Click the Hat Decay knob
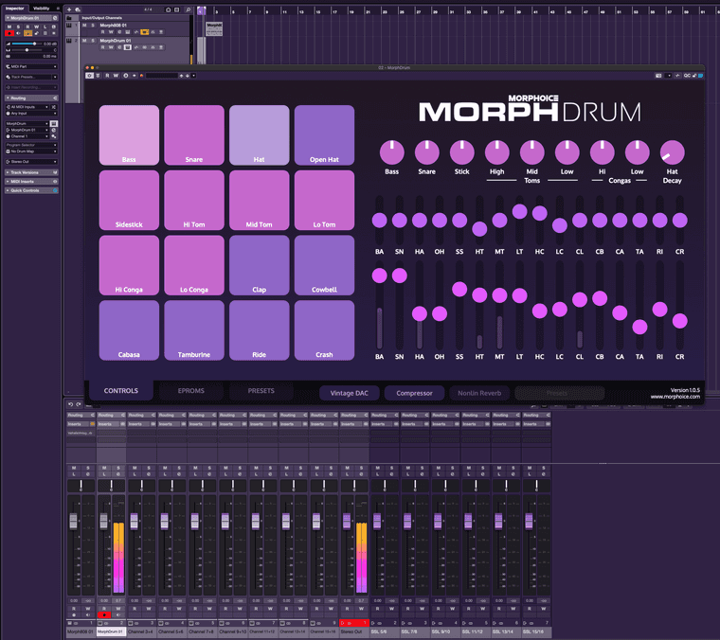This screenshot has height=640, width=720. click(673, 152)
